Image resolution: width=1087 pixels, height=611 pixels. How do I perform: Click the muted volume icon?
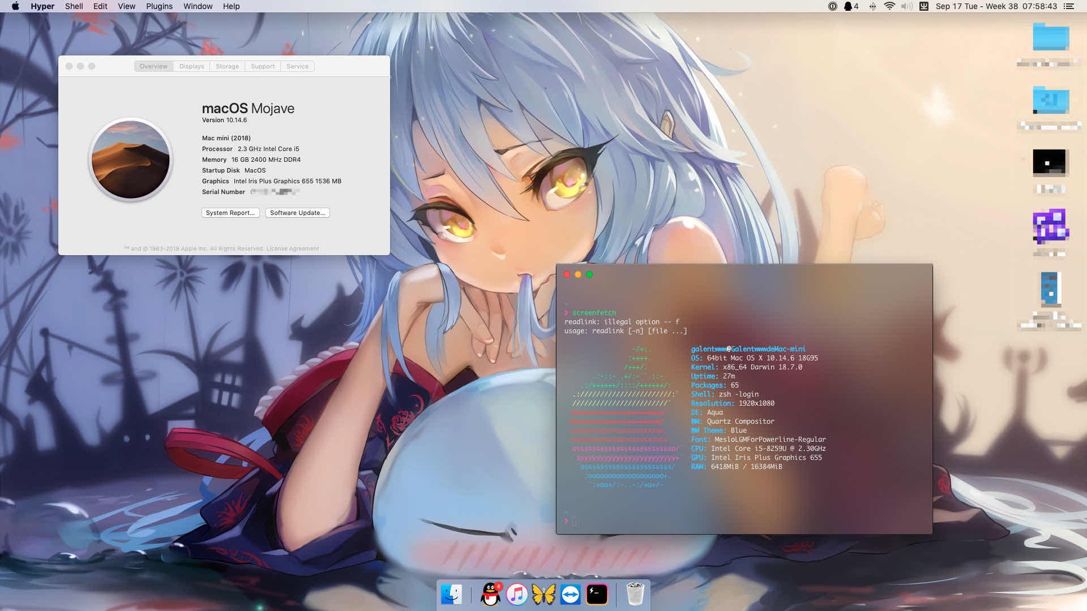(906, 6)
